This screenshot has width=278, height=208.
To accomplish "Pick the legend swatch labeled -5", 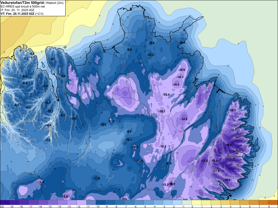I will (x=148, y=202).
